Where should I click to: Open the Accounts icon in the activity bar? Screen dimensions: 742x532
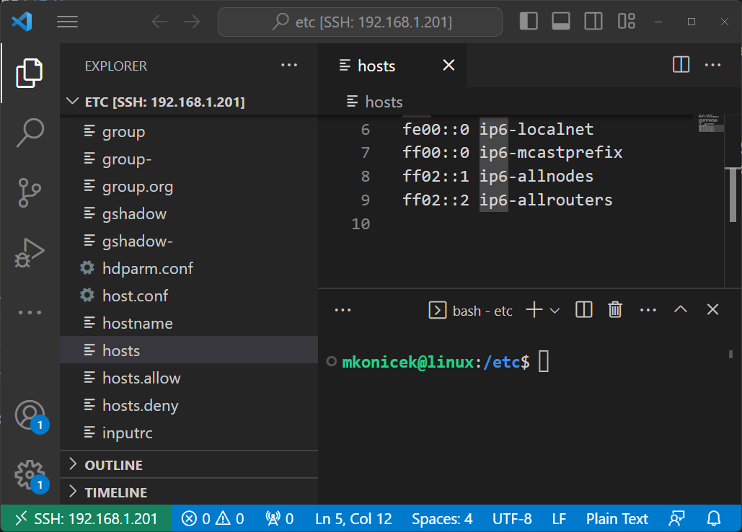30,414
